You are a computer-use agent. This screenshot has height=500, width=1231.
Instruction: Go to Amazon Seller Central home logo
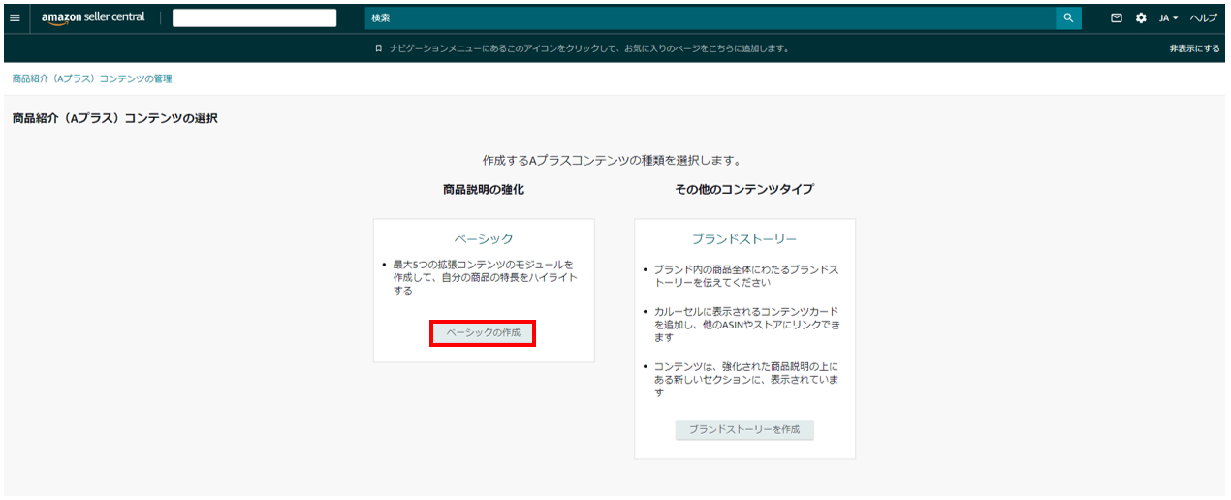93,18
